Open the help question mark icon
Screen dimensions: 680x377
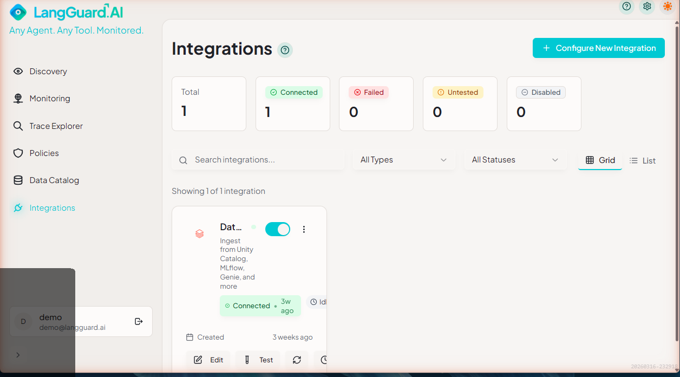point(626,6)
